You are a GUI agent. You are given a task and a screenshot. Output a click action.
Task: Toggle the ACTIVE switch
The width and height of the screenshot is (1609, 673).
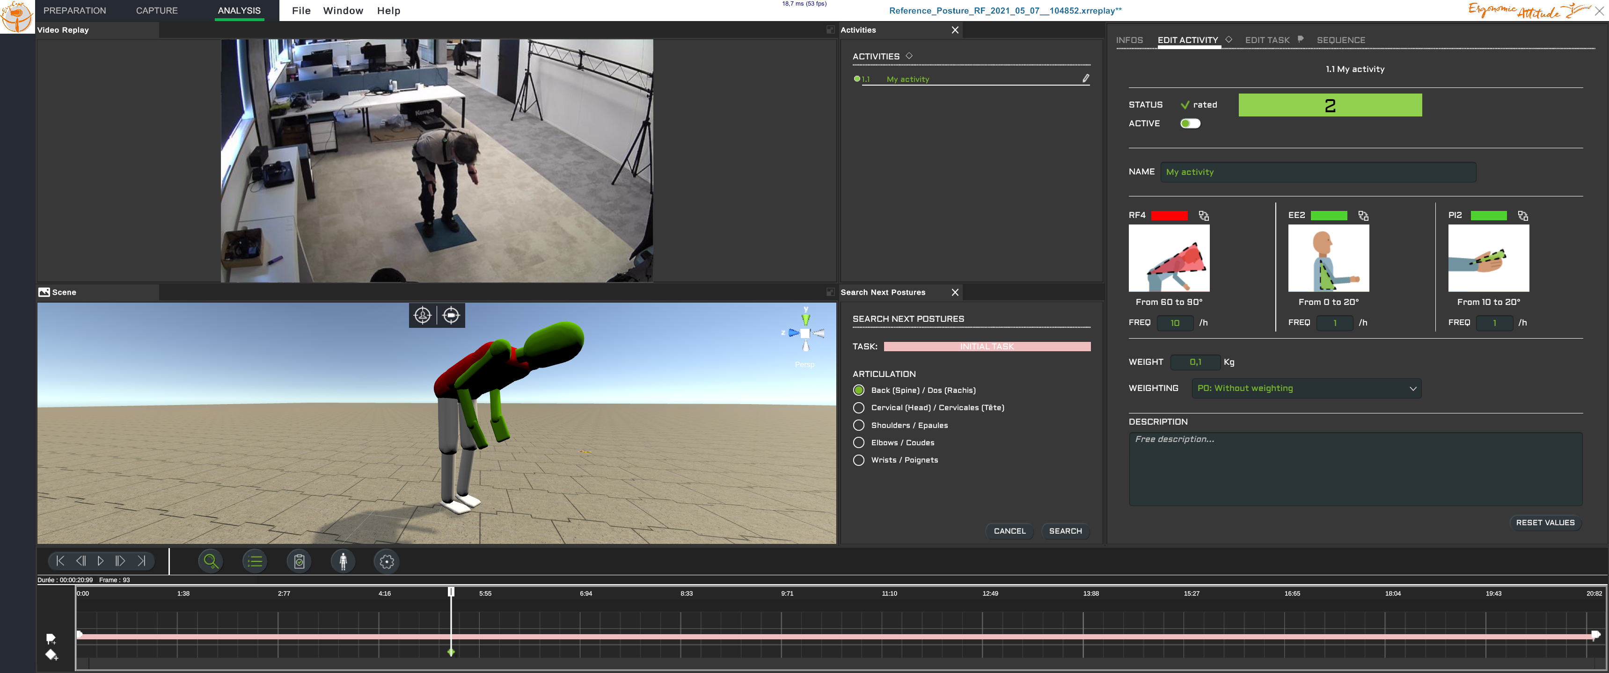[1191, 123]
